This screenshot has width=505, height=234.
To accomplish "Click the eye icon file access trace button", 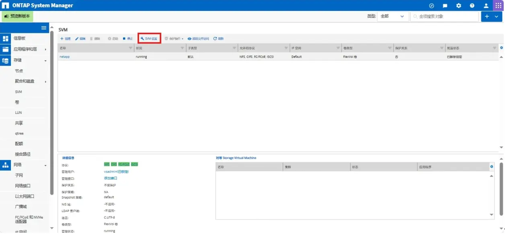I will coord(198,39).
